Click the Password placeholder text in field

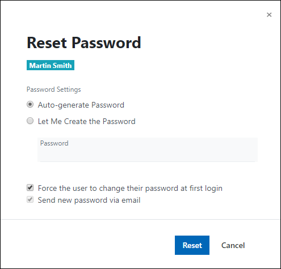tap(54, 143)
